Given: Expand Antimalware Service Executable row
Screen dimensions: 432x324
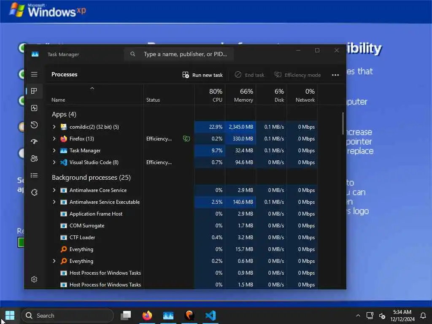Looking at the screenshot, I should pos(54,202).
